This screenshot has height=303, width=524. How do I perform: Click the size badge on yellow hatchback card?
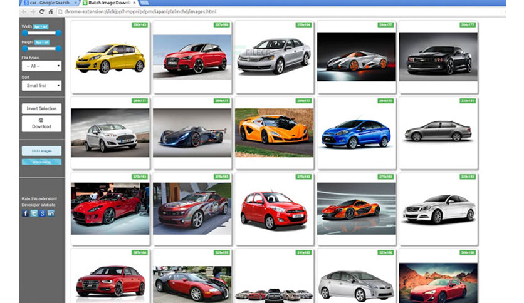(139, 24)
